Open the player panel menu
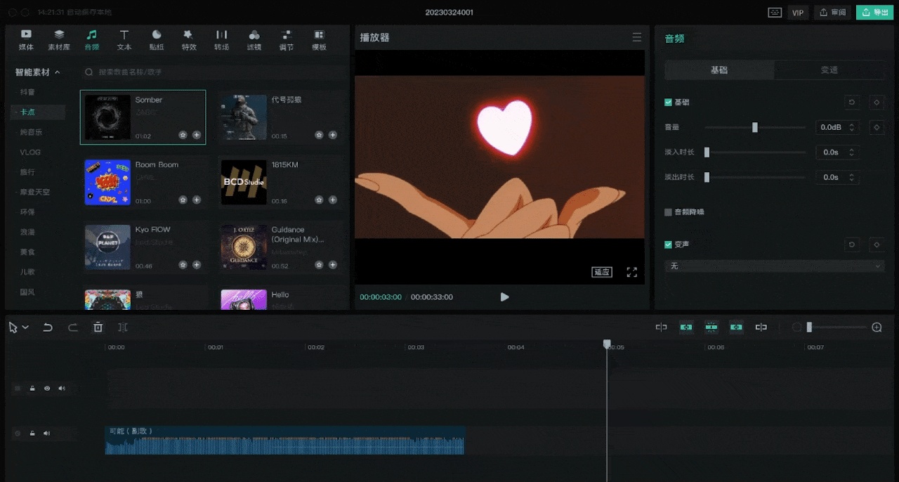This screenshot has width=899, height=482. (x=636, y=37)
